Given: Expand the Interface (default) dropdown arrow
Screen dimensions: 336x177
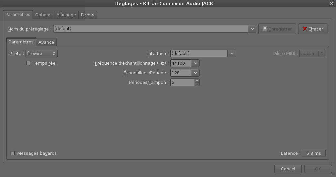Looking at the screenshot, I should (232, 53).
